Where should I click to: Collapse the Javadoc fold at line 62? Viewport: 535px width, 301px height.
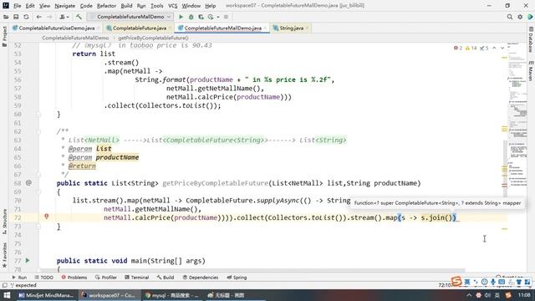[x=38, y=131]
